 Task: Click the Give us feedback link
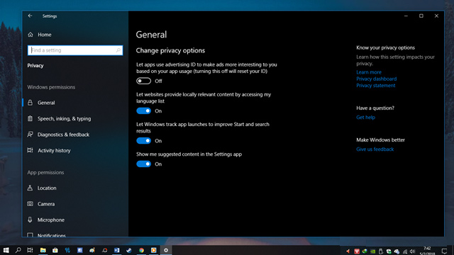tap(375, 149)
